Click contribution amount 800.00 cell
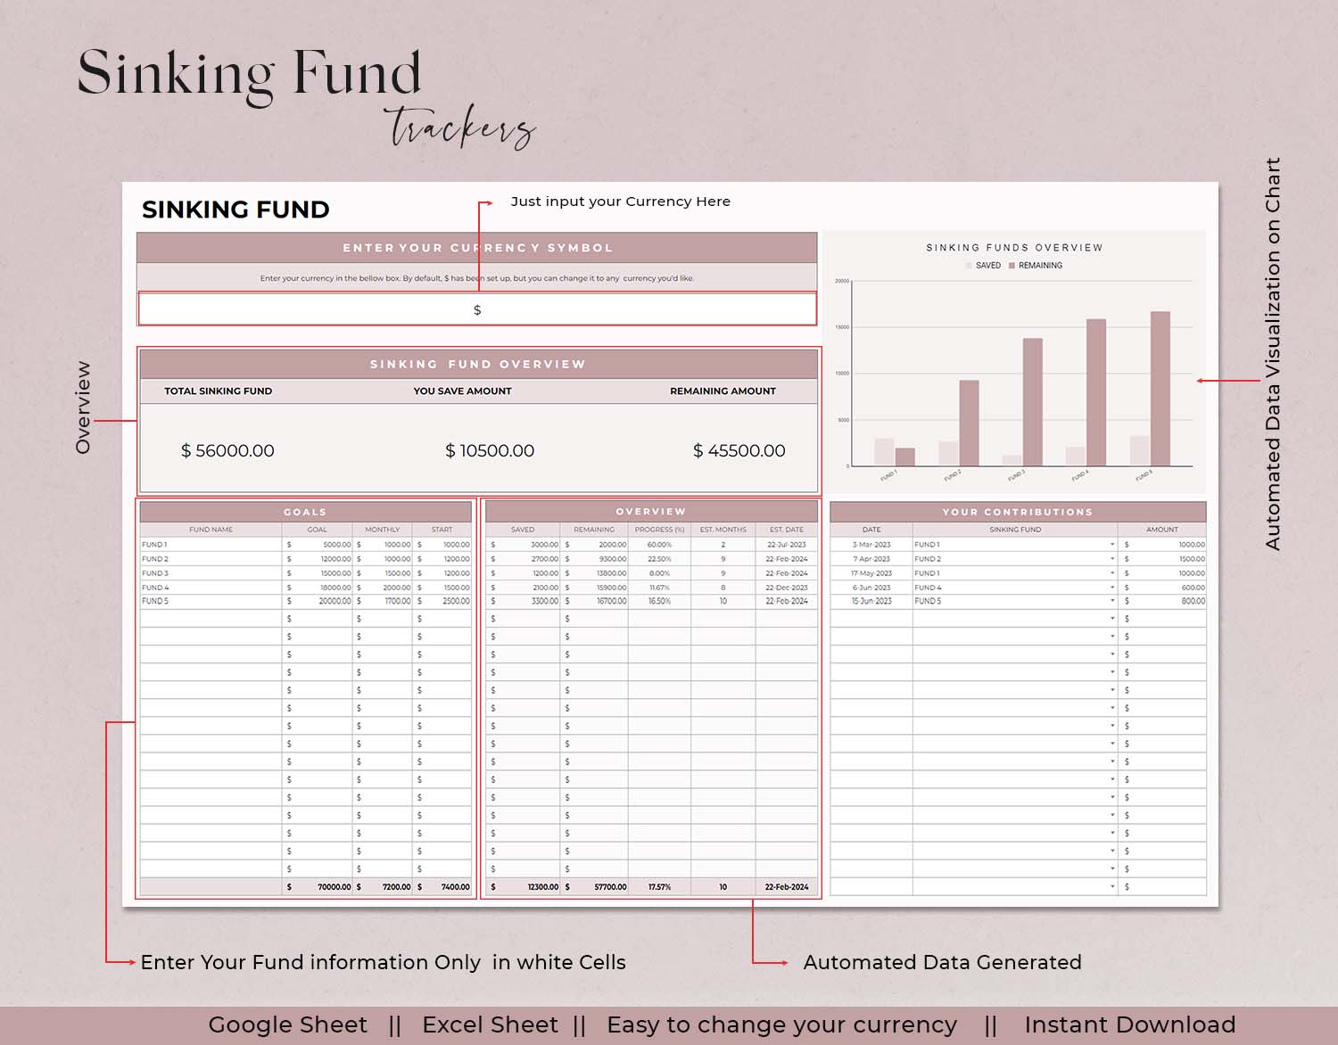Screen dimensions: 1338x1045 [1162, 601]
